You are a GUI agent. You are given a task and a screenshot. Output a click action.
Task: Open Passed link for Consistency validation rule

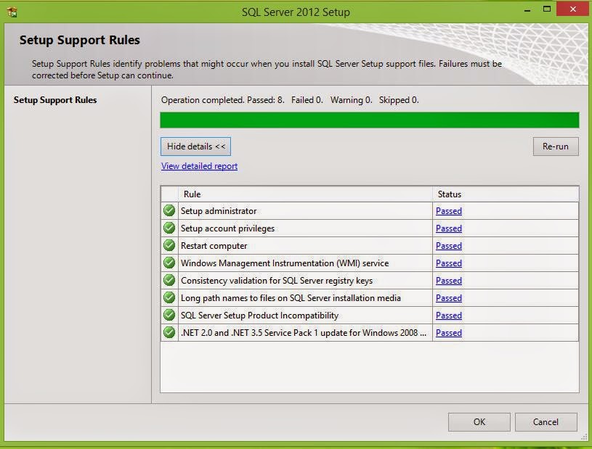[448, 281]
